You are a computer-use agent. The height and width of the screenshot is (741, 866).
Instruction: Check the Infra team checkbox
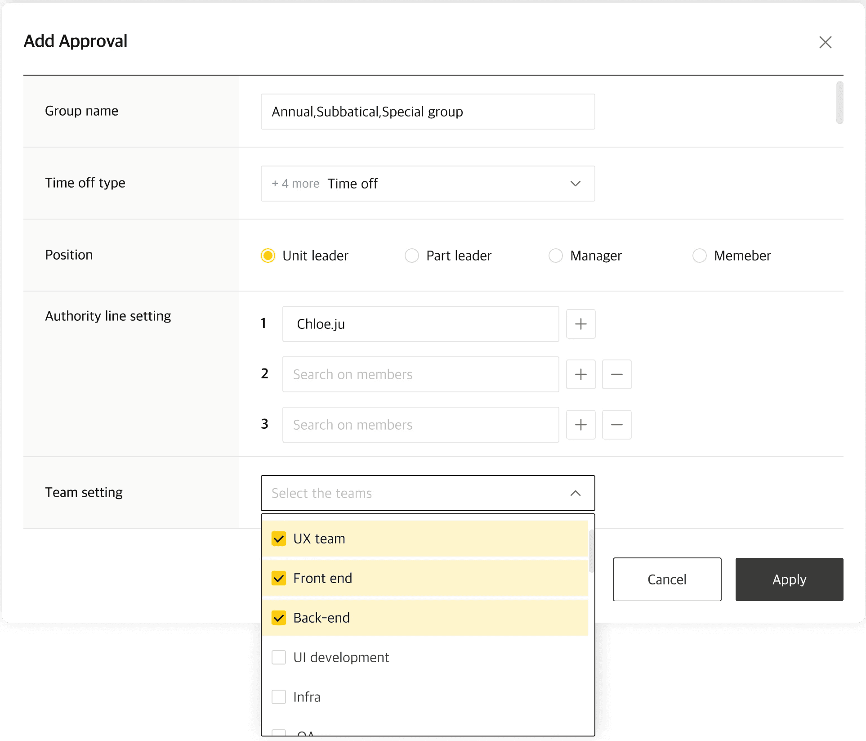tap(279, 697)
